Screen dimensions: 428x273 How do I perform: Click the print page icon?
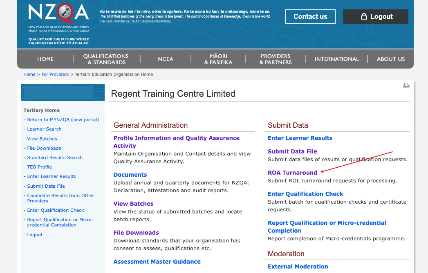tap(406, 86)
